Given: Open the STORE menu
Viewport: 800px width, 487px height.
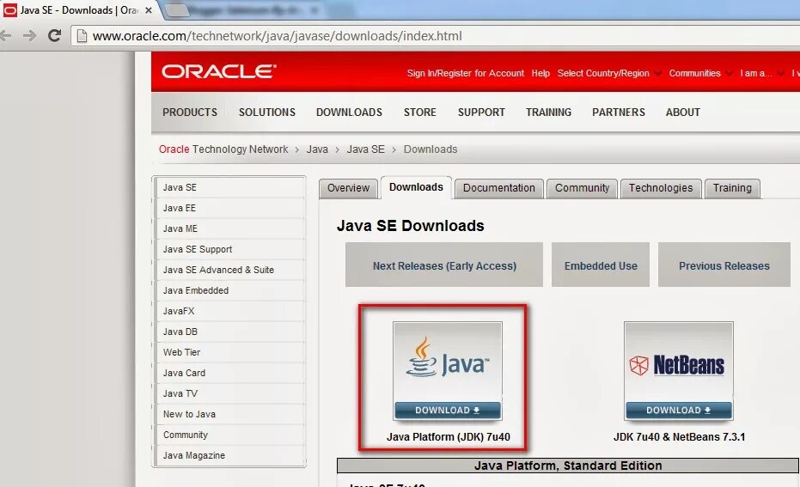Looking at the screenshot, I should point(420,113).
